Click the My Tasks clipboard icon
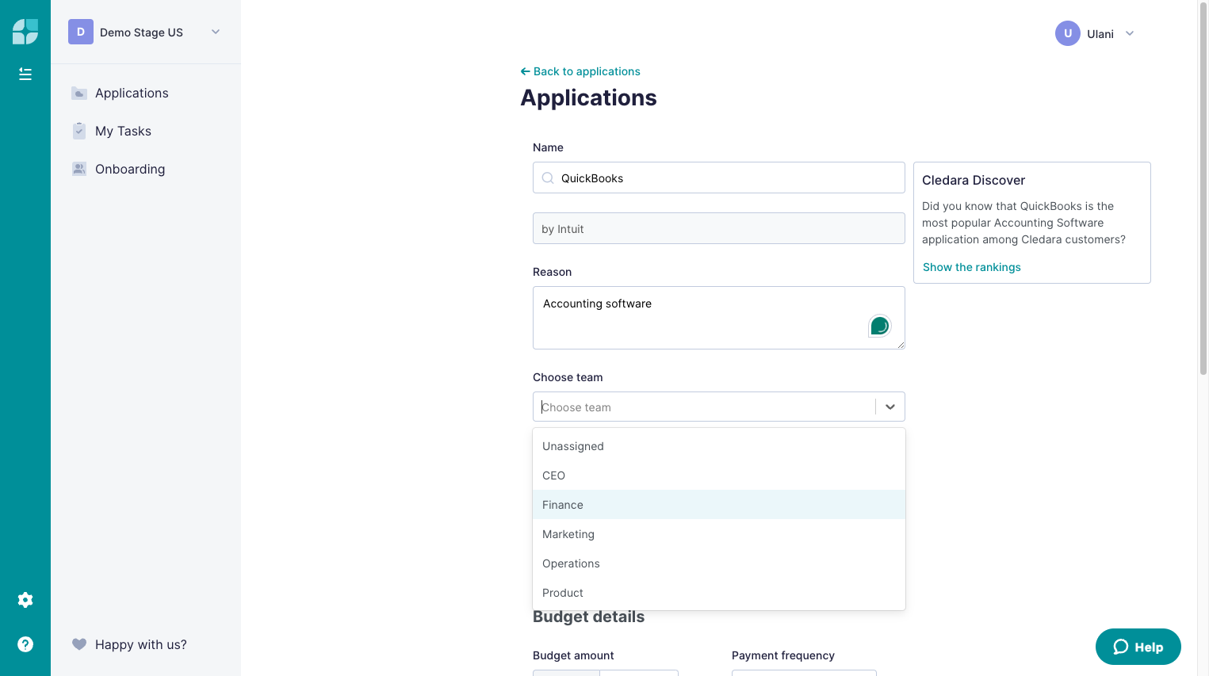Screen dimensions: 1209x676 (x=79, y=131)
